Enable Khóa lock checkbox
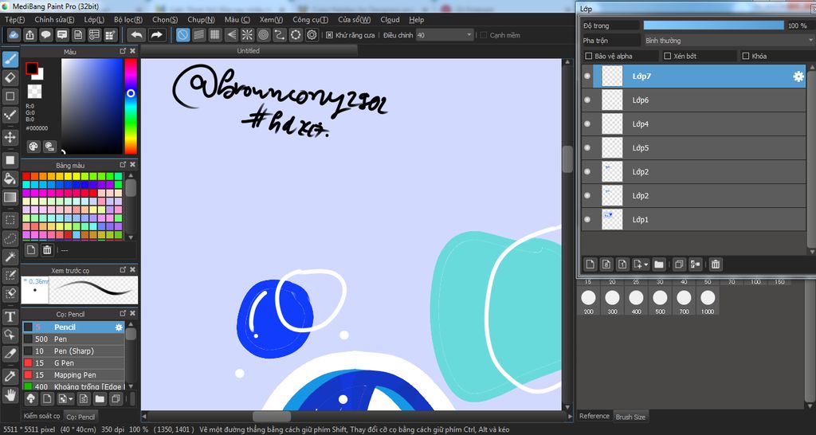 click(x=746, y=56)
